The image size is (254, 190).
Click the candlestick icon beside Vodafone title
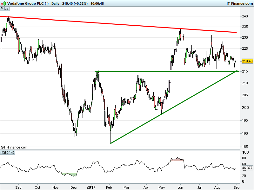(3, 3)
